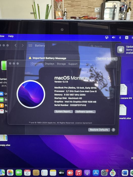Select Power Adapter in Battery sidebar
The image size is (133, 177).
point(4,105)
